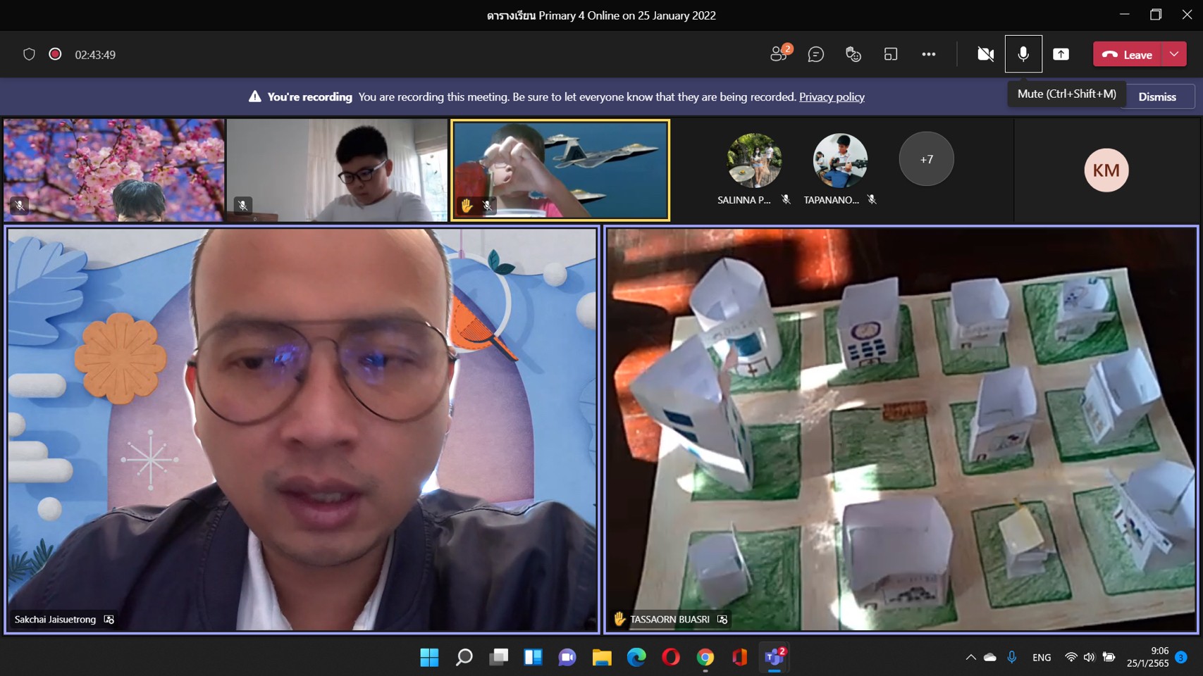This screenshot has width=1203, height=676.
Task: Dismiss the recording notification banner
Action: point(1157,97)
